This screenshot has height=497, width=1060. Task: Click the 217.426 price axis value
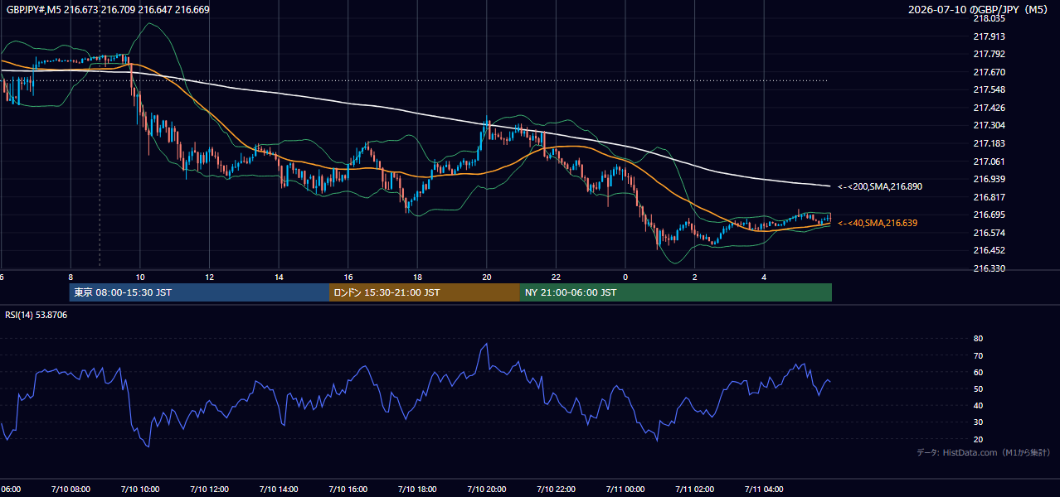click(x=989, y=108)
